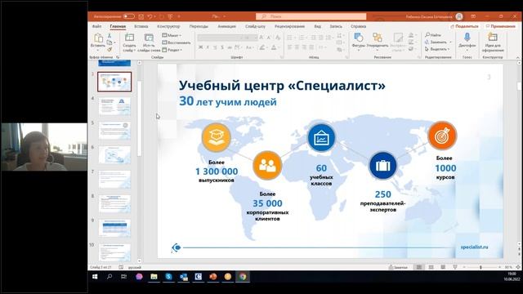The image size is (523, 294).
Task: Open the Change Case Aa dropdown
Action: [249, 47]
